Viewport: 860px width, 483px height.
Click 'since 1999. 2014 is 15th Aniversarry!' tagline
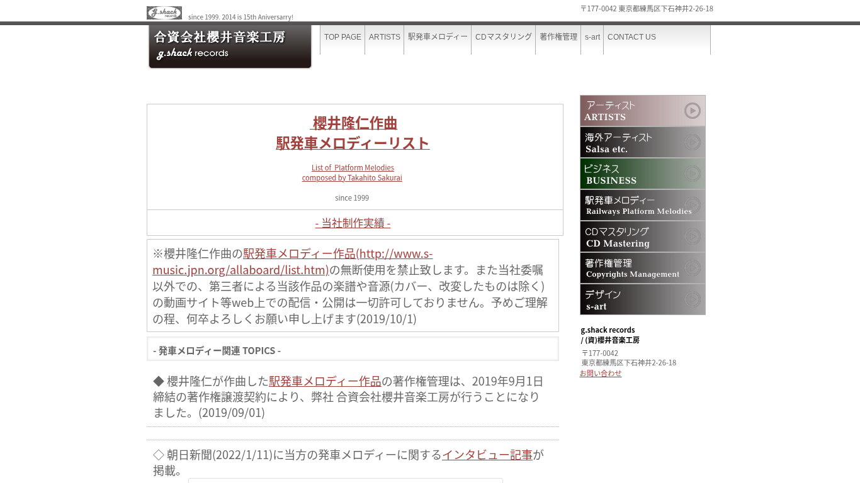click(x=240, y=17)
